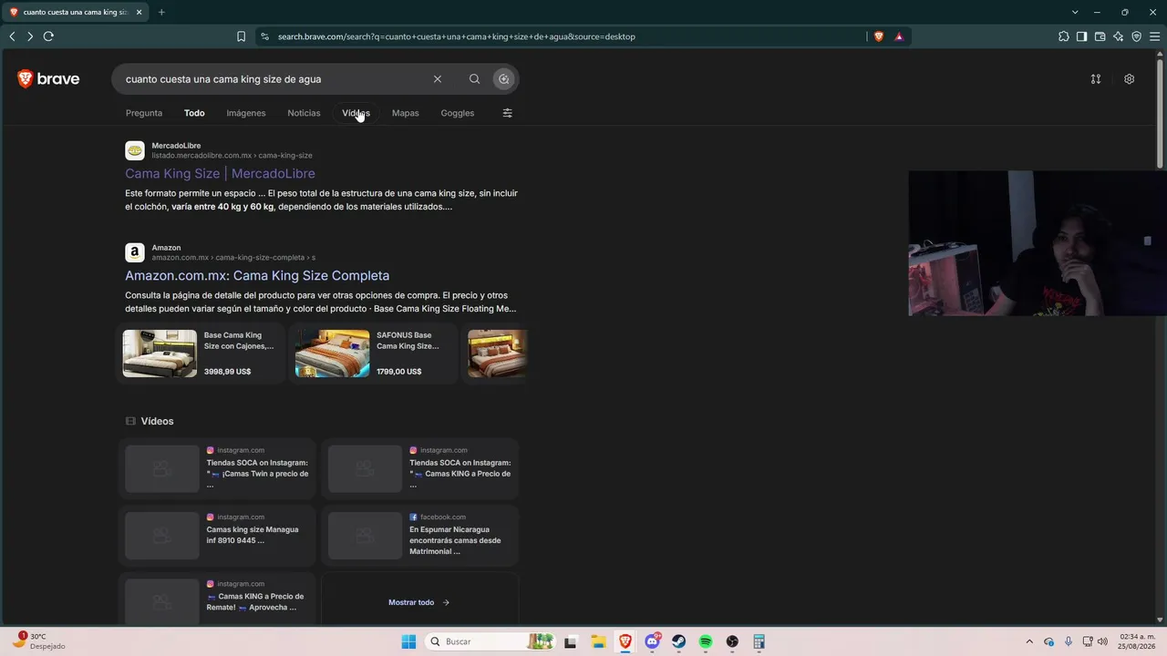Click 'Mostrar todo' to show all videos
The image size is (1167, 656).
419,602
